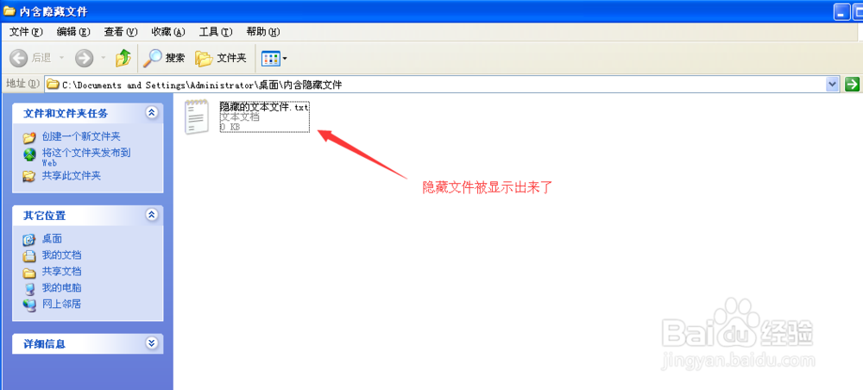Viewport: 863px width, 390px height.
Task: Click the desktop icon beside 桌面
Action: pyautogui.click(x=29, y=240)
